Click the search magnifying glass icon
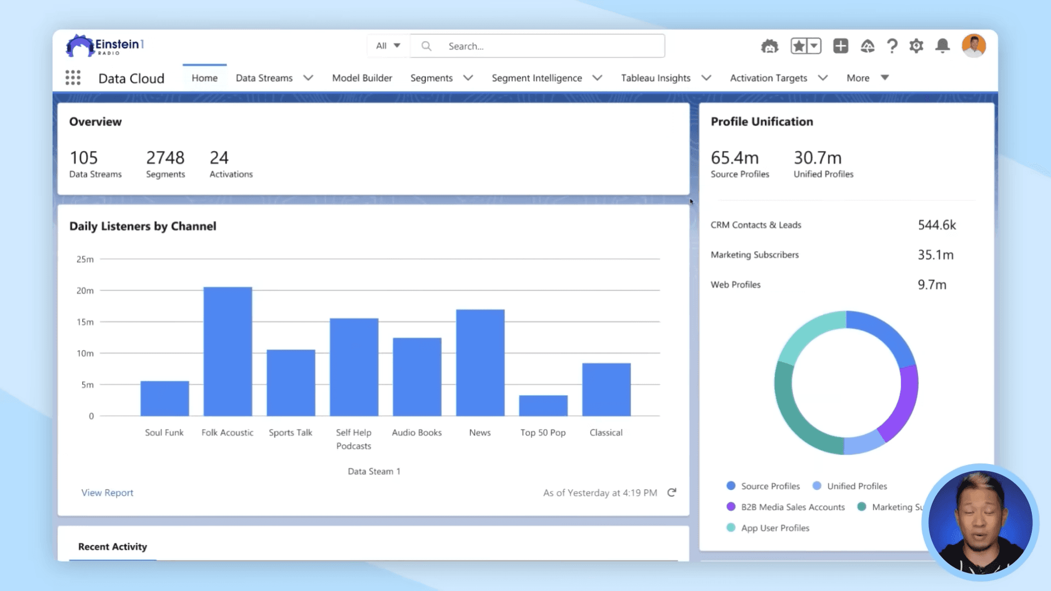The image size is (1051, 591). (x=426, y=46)
